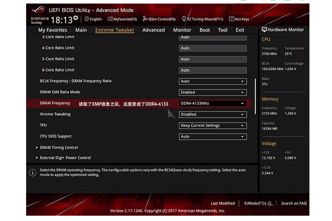332x221 pixels.
Task: Select the Xtreme Tweaking label
Action: [55, 114]
